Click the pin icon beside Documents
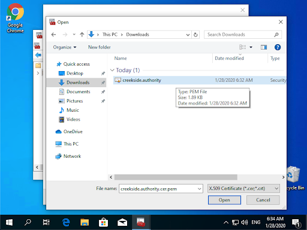This screenshot has width=307, height=230. click(103, 92)
